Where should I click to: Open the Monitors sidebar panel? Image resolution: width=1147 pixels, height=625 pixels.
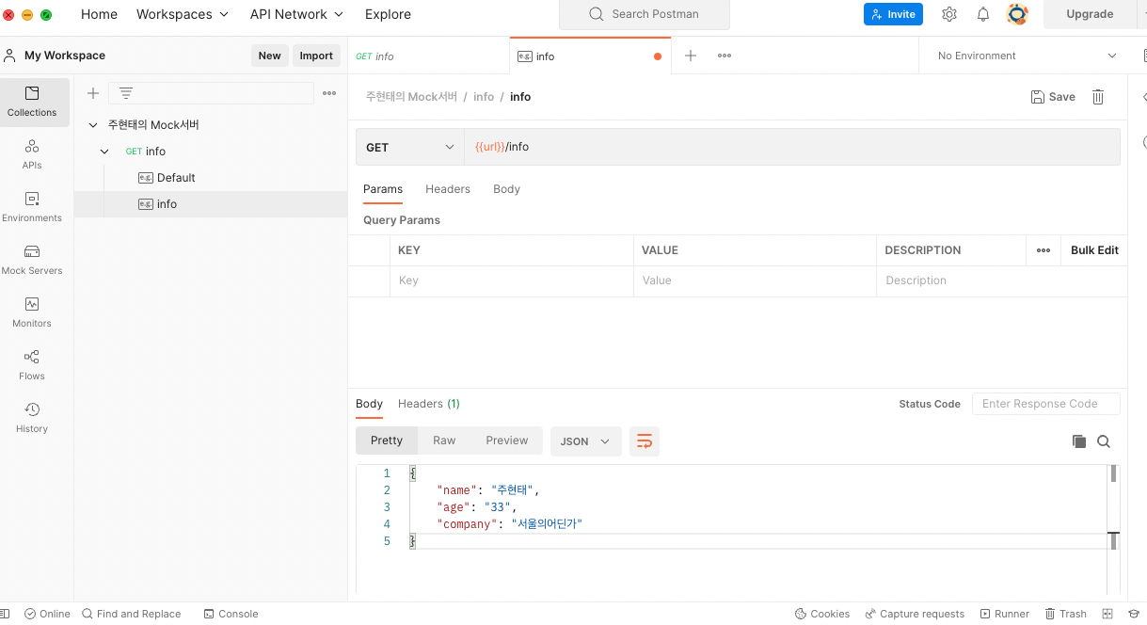point(32,312)
